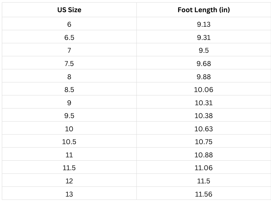Click the US Size column header
The height and width of the screenshot is (203, 271).
pyautogui.click(x=69, y=10)
